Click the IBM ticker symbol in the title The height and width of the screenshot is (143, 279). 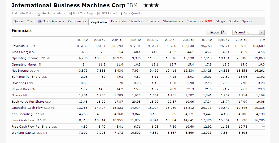pyautogui.click(x=132, y=5)
